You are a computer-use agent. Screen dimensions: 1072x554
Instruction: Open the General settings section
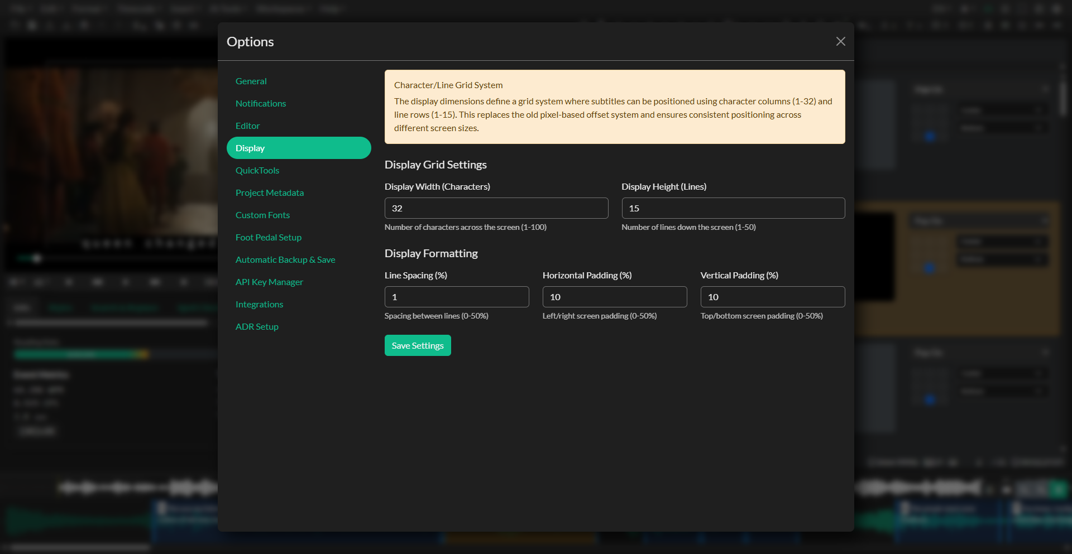(251, 81)
